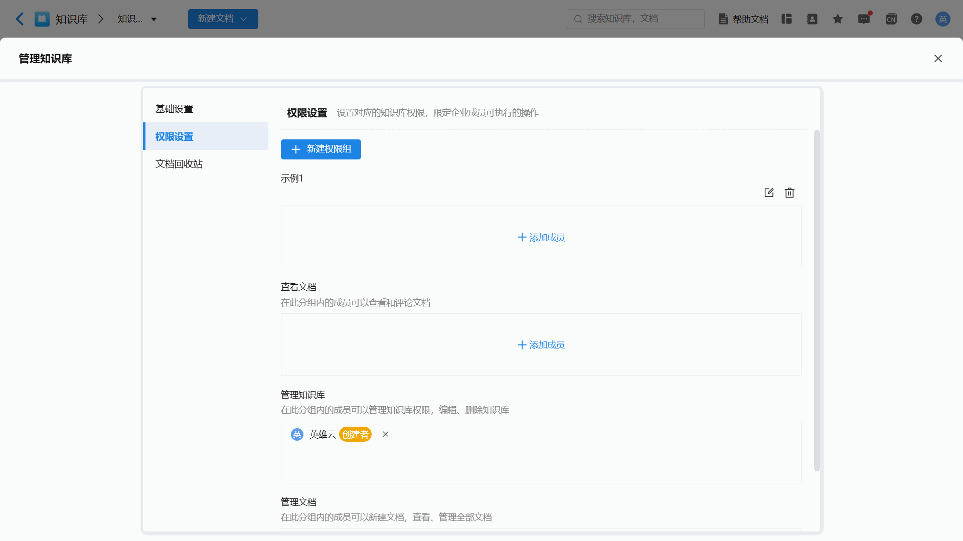The width and height of the screenshot is (963, 541).
Task: Open the user avatar 英 in top bar
Action: 943,19
